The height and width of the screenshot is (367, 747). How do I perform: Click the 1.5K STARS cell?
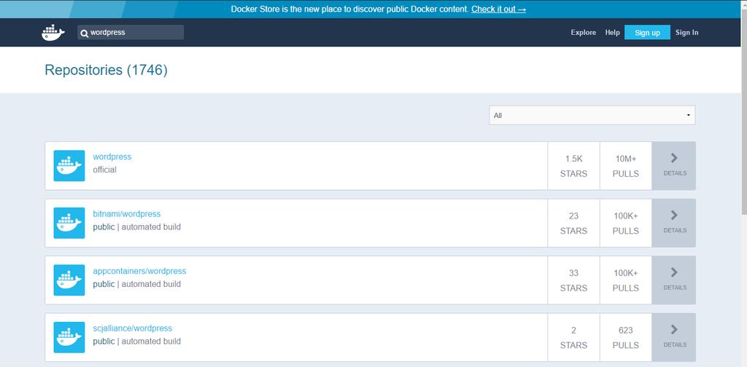(x=573, y=166)
